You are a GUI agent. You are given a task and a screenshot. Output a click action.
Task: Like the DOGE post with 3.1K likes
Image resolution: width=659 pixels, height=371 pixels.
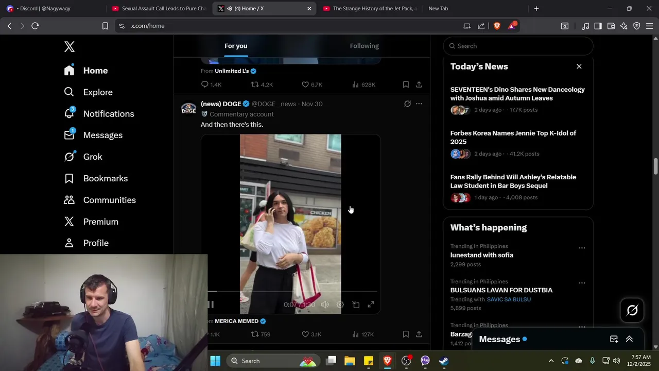point(311,334)
